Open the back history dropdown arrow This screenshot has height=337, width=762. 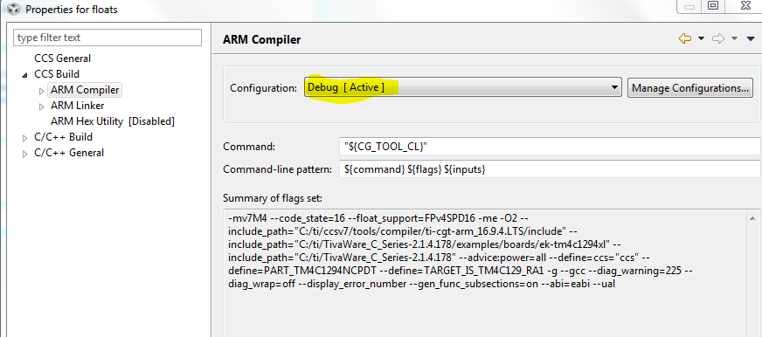point(701,38)
